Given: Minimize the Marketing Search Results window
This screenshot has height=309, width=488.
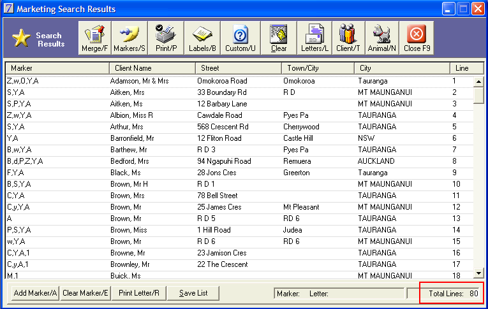Looking at the screenshot, I should point(448,9).
